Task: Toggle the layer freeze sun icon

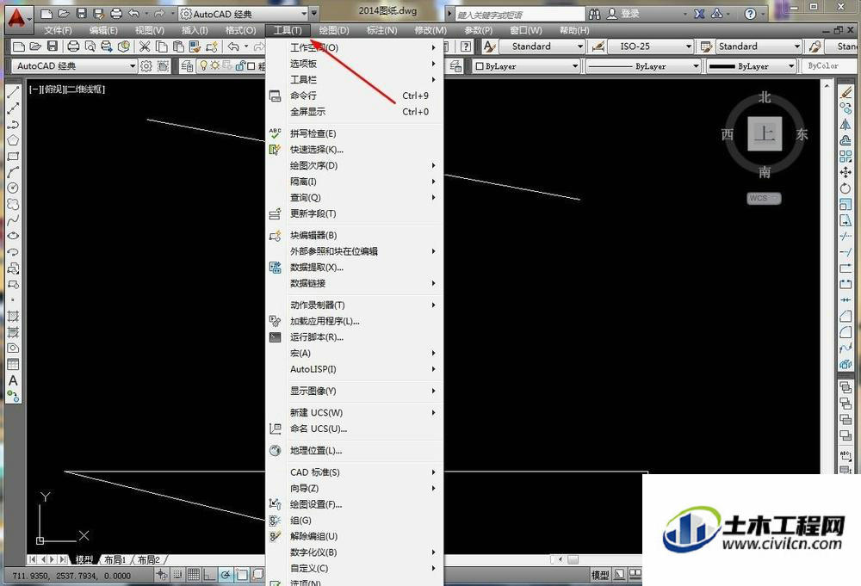Action: [214, 66]
